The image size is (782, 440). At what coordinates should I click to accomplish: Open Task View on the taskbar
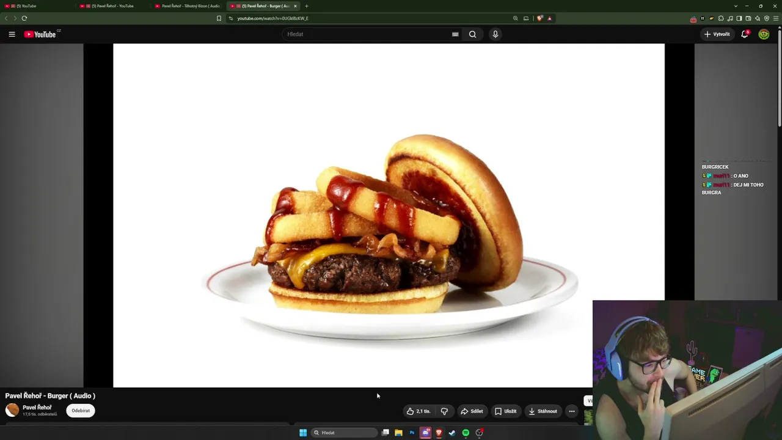point(386,433)
